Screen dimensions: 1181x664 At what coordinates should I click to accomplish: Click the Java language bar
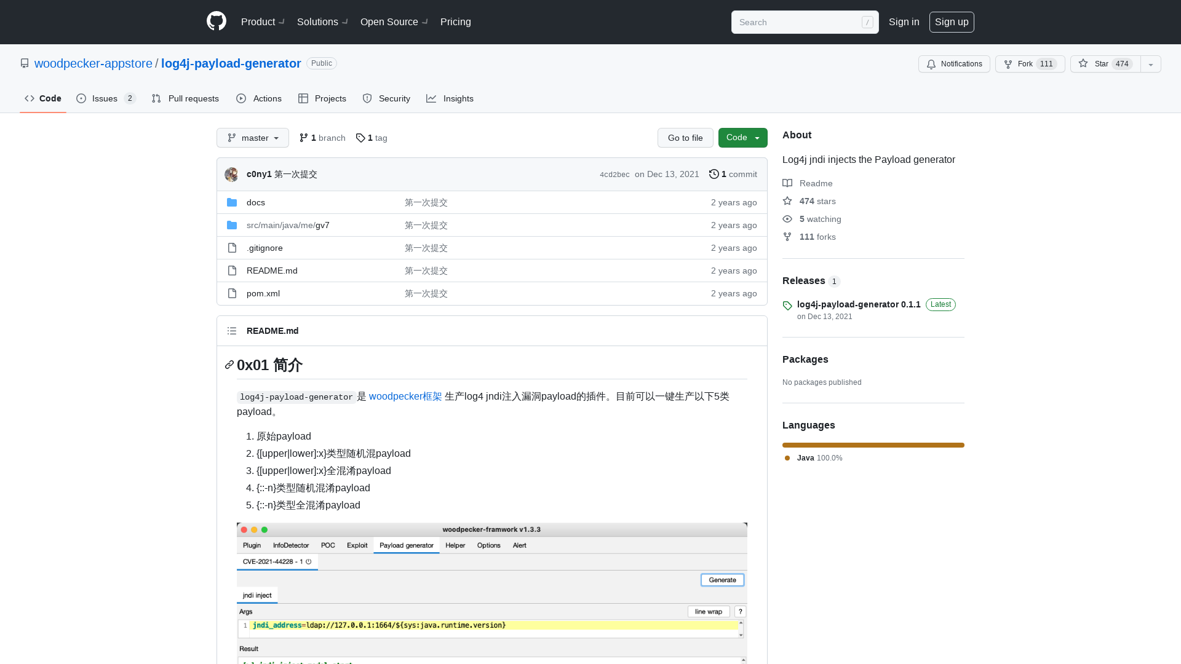coord(873,445)
